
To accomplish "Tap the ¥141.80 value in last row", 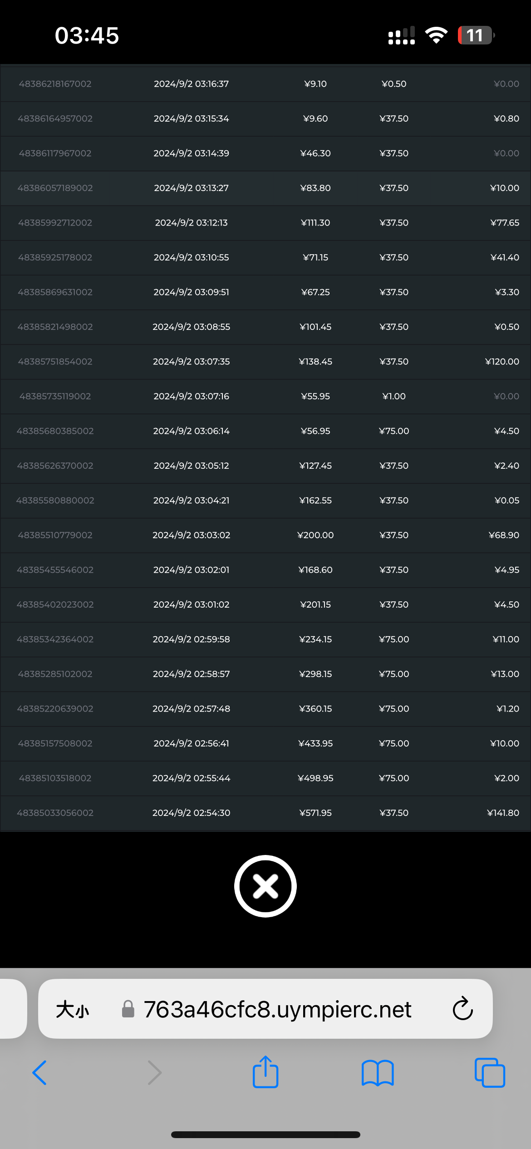I will (x=503, y=813).
